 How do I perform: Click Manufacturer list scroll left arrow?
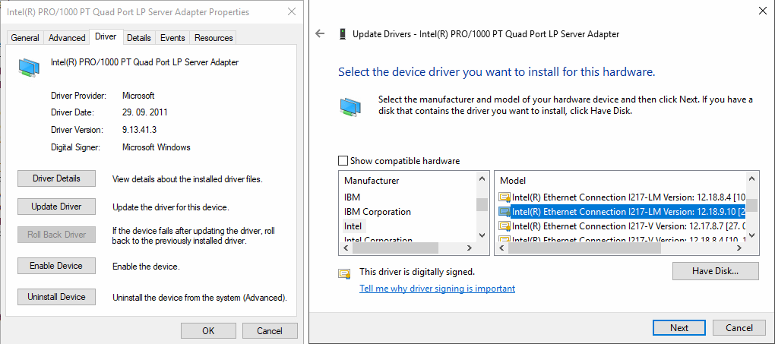pyautogui.click(x=345, y=248)
